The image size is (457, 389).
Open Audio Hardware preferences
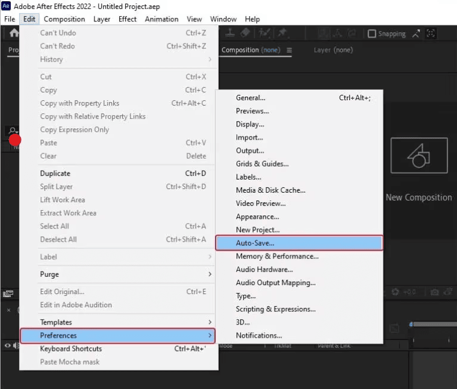[299, 269]
